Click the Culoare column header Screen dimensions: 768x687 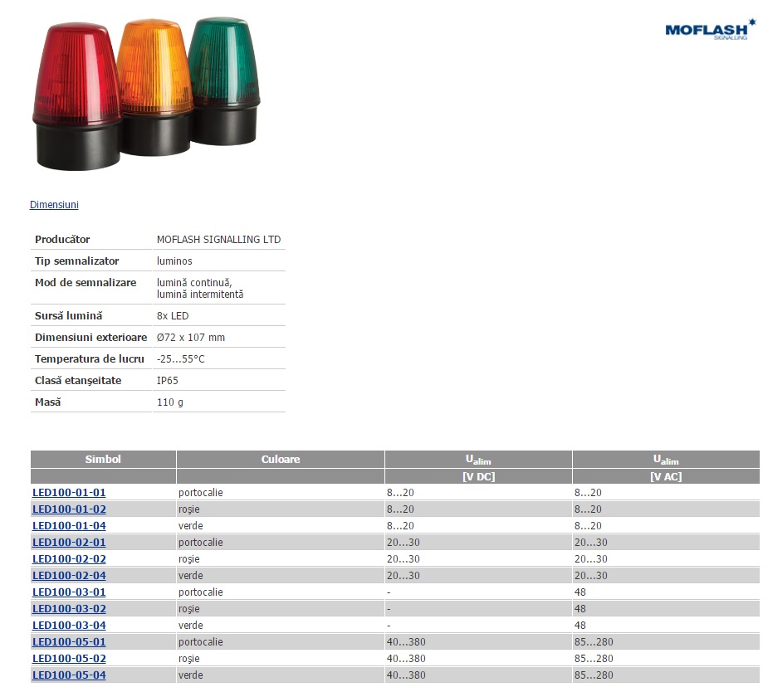(280, 459)
